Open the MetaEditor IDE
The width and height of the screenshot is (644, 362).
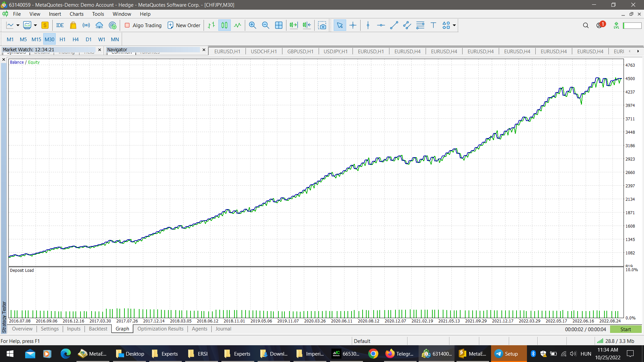click(60, 25)
